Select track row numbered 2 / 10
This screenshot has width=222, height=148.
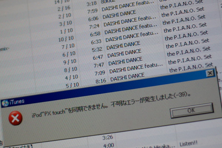(x=65, y=16)
